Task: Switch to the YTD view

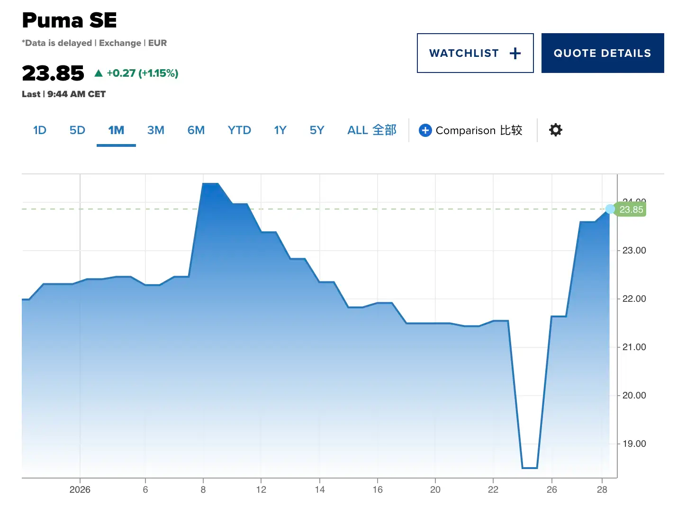Action: [x=239, y=130]
